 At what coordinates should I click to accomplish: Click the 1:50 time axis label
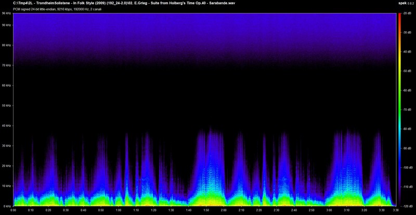click(x=206, y=210)
